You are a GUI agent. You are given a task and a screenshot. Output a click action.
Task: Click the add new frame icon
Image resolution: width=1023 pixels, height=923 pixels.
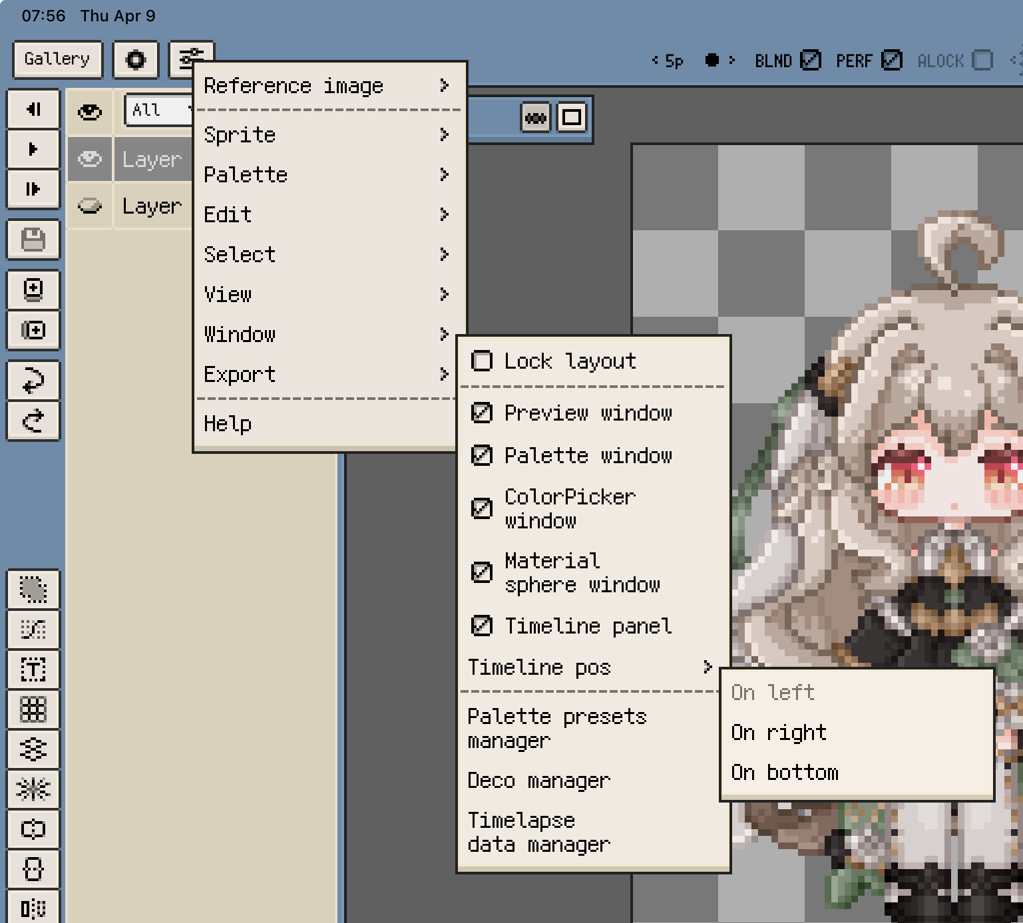[33, 289]
